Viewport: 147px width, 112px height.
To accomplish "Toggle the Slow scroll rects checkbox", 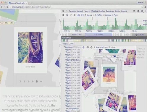I will (94, 47).
